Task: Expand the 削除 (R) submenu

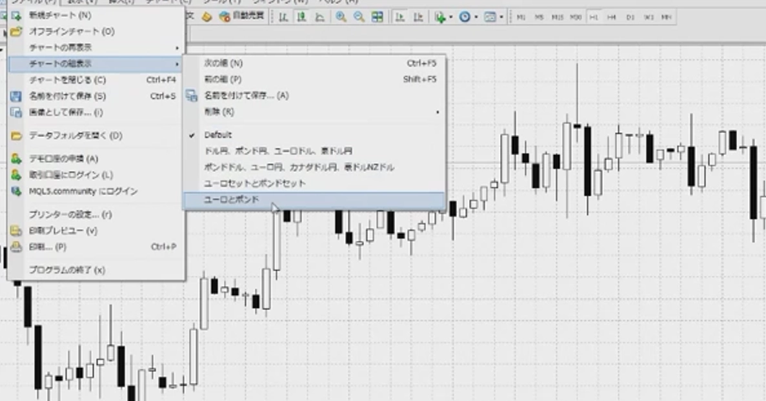Action: 314,112
